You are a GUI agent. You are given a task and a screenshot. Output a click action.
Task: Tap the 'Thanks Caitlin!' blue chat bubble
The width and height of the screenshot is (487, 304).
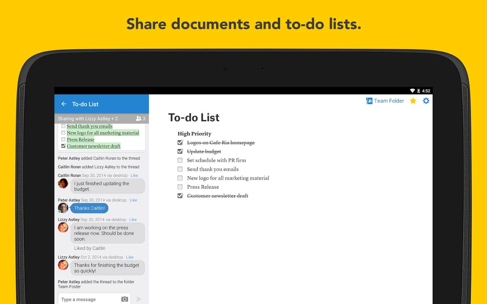89,208
